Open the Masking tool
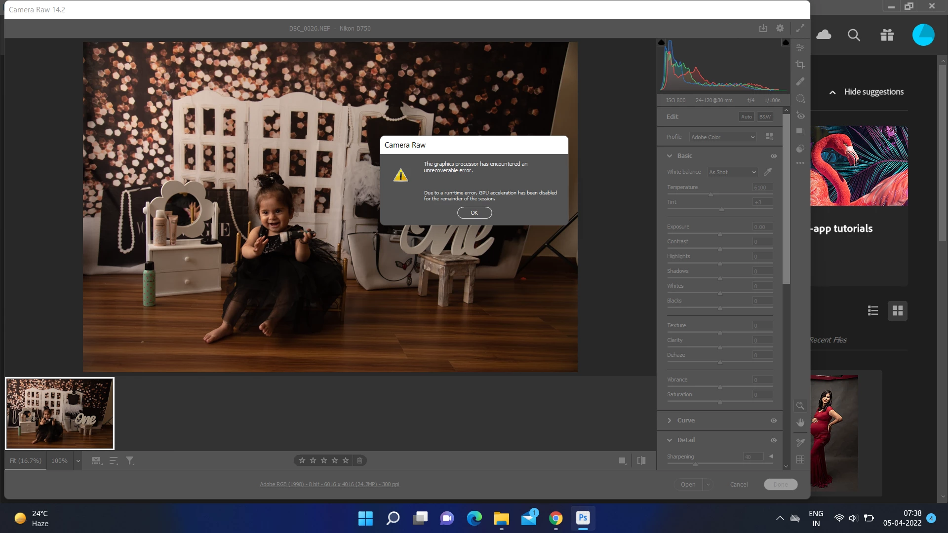 [x=800, y=98]
